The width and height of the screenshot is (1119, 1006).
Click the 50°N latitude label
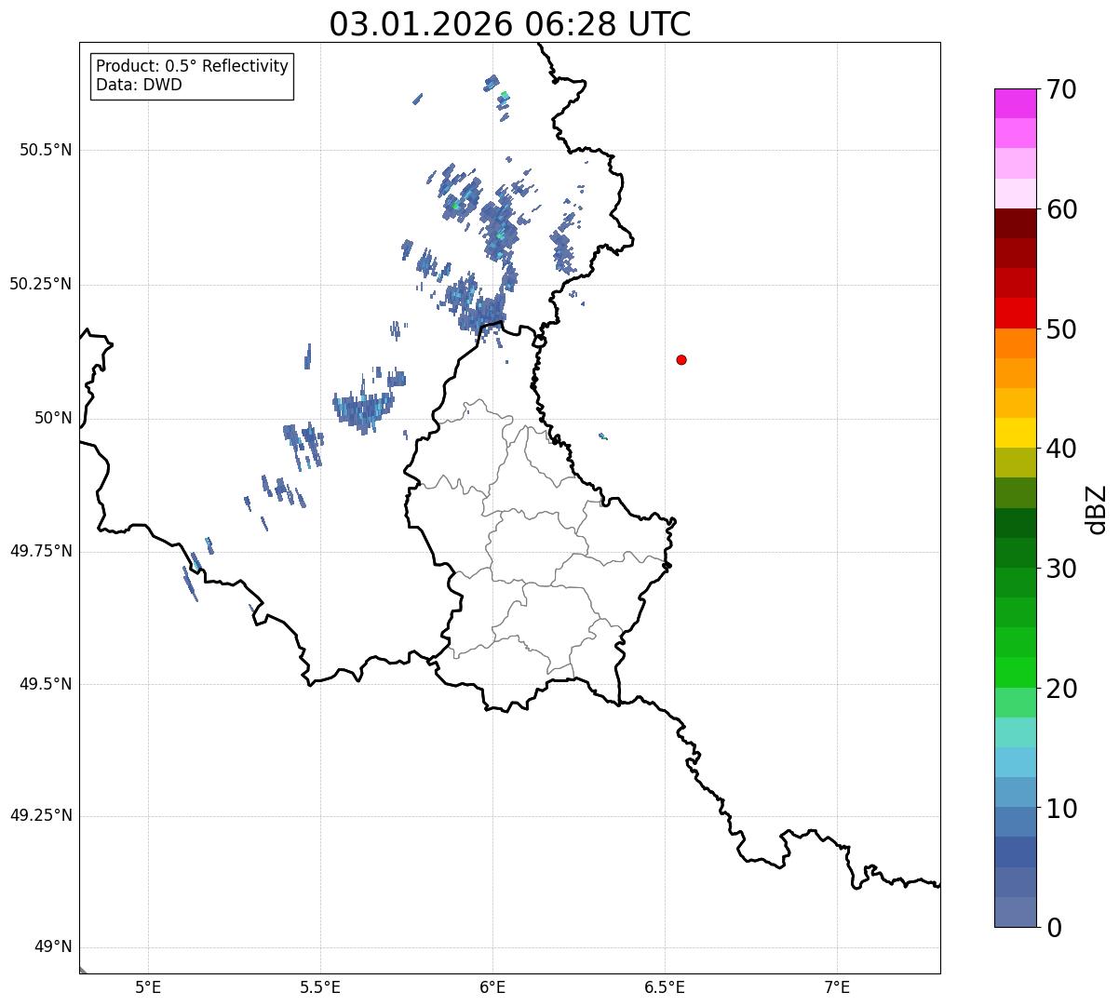coord(53,418)
